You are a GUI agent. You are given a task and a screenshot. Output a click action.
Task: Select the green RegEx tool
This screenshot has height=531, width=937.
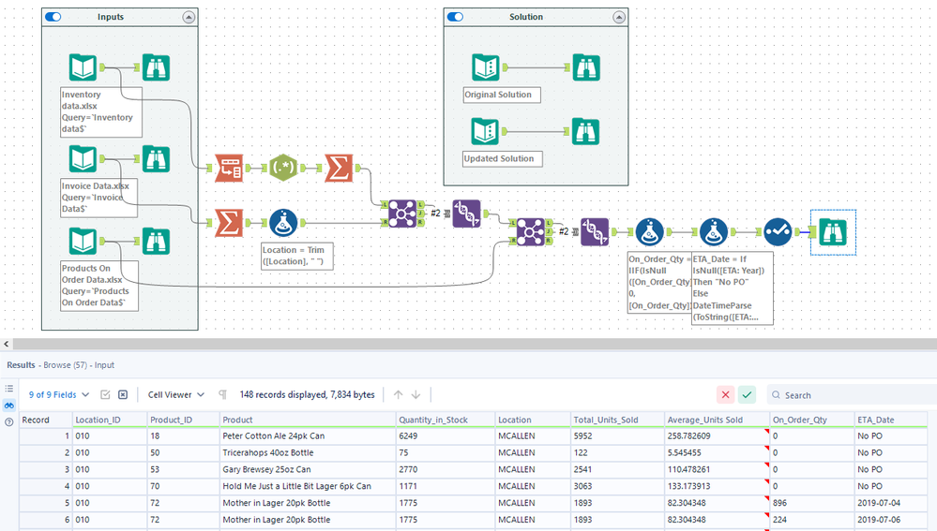click(283, 169)
